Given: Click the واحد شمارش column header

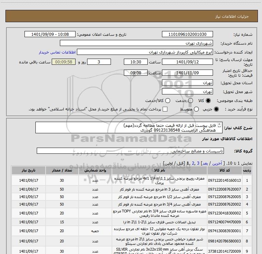Looking at the screenshot, I should [x=95, y=170].
